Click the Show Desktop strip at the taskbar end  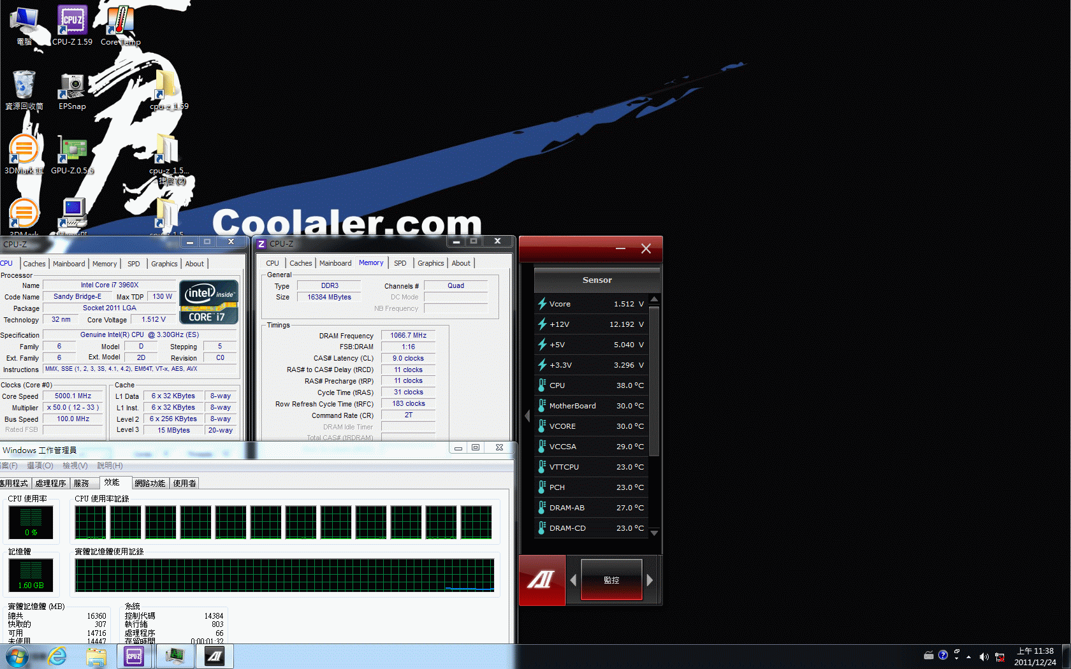coord(1066,656)
